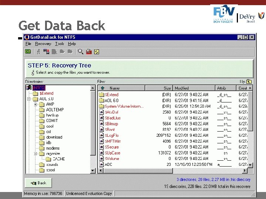266x199 pixels.
Task: Click Directories tree scroll up arrow
Action: pyautogui.click(x=93, y=88)
